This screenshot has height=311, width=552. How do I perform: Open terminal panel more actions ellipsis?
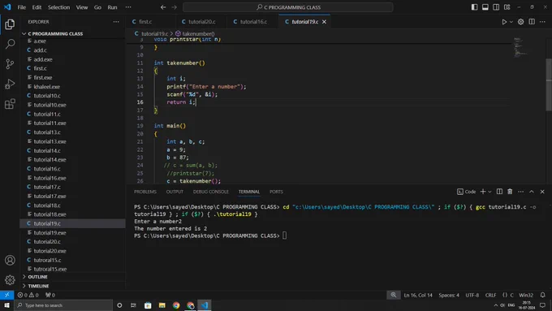[520, 192]
